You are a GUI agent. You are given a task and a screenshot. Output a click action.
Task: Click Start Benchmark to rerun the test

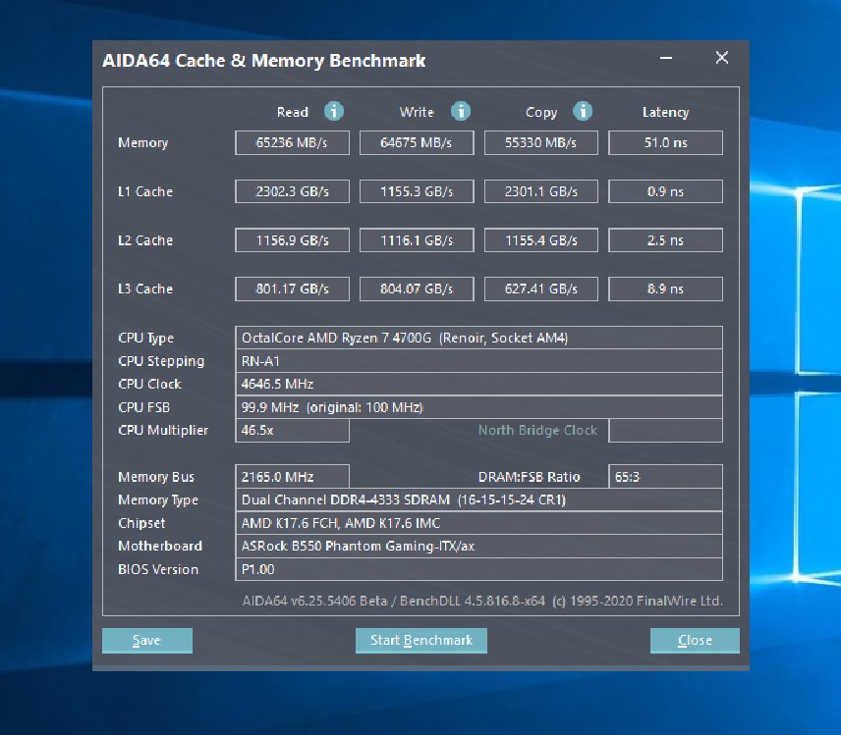coord(420,640)
